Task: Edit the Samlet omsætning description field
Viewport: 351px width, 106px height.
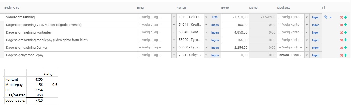Action: [x=71, y=17]
